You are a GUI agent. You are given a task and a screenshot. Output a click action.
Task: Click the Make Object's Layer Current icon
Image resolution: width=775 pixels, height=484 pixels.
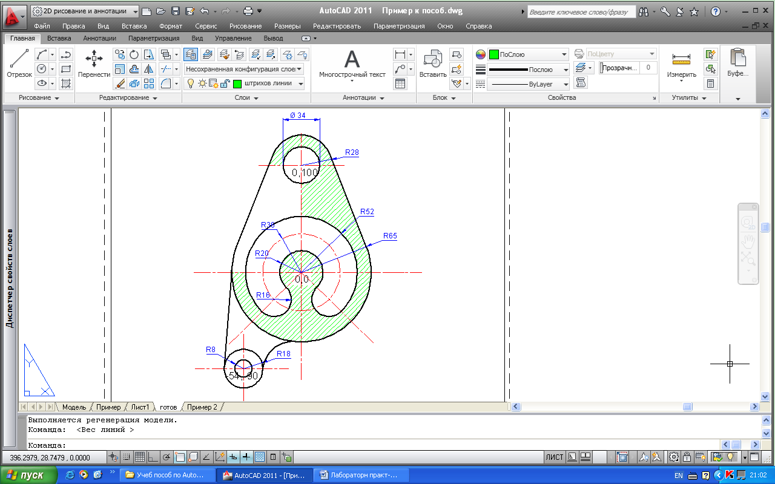pyautogui.click(x=208, y=54)
